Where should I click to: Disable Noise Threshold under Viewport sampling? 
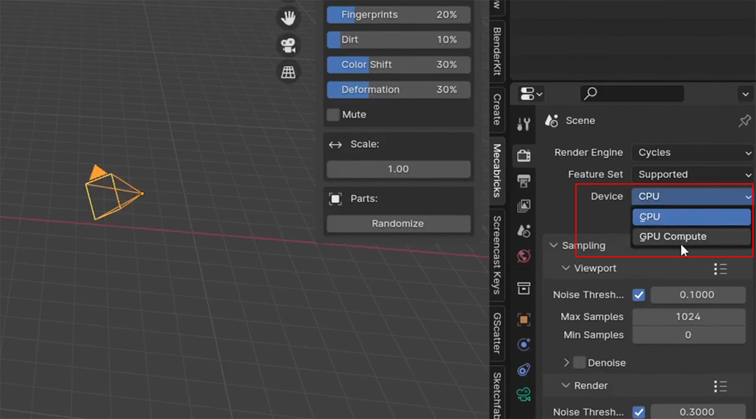click(638, 294)
